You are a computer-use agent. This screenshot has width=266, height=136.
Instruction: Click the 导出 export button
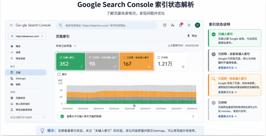click(x=192, y=36)
